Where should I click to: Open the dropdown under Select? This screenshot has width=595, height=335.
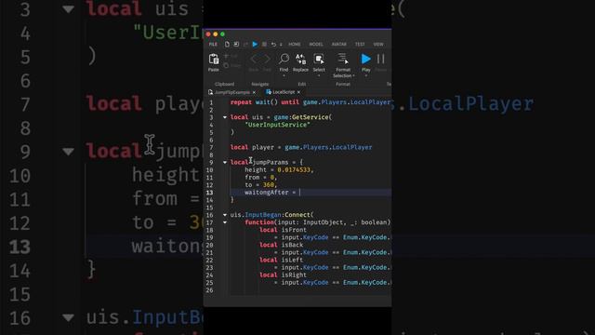pos(319,76)
